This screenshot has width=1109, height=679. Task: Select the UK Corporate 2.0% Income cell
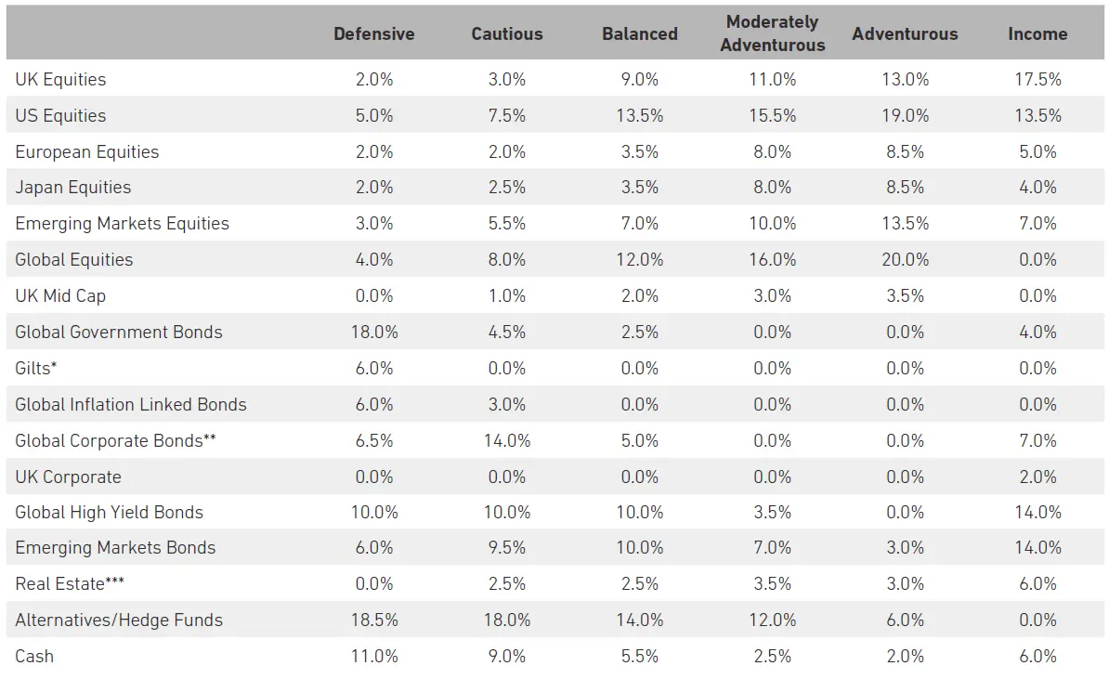(1037, 477)
